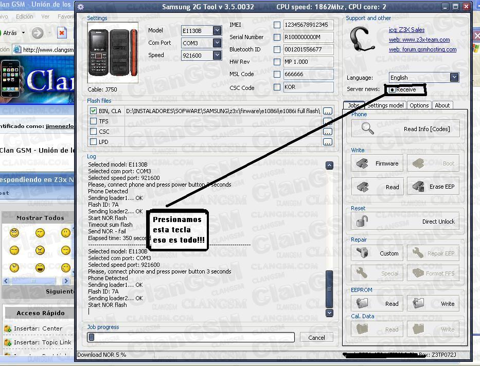The image size is (480, 366).
Task: Click the MSL Code field showing 666666
Action: [308, 75]
